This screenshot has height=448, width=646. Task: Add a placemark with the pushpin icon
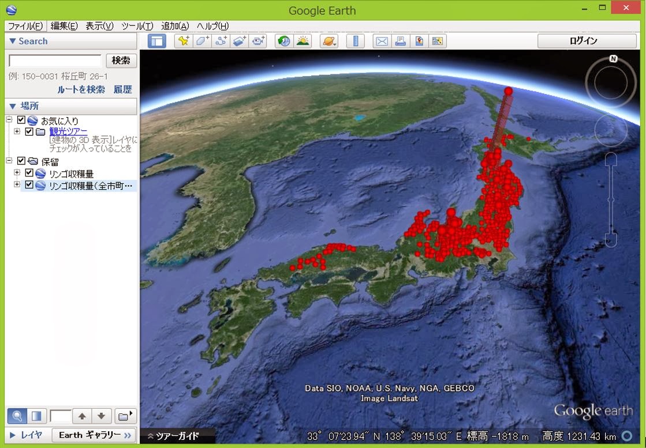coord(184,41)
